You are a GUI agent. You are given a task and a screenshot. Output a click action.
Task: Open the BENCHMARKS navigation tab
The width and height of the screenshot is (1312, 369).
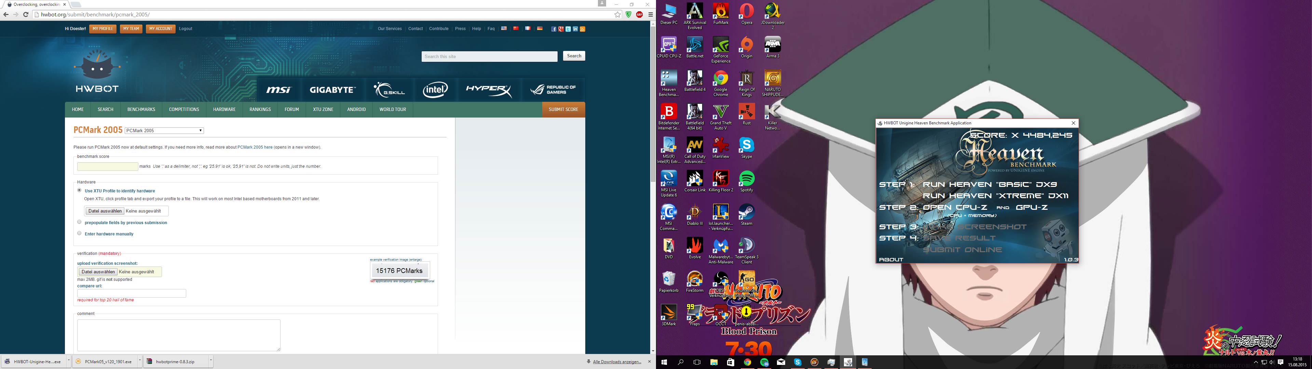(x=141, y=110)
